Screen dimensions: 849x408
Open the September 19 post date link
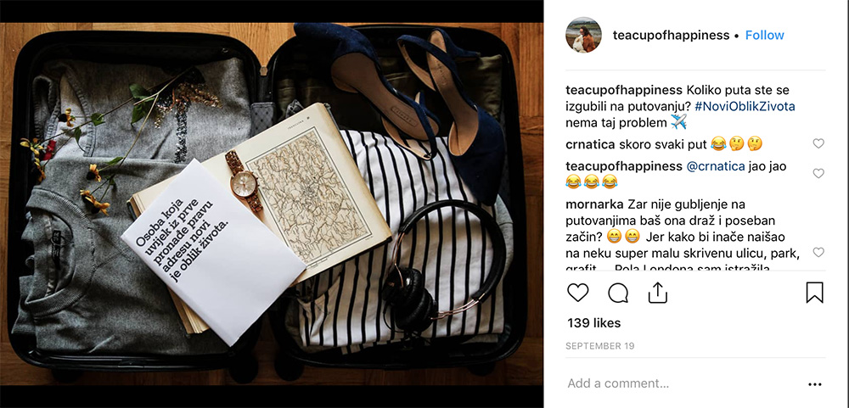pyautogui.click(x=600, y=346)
